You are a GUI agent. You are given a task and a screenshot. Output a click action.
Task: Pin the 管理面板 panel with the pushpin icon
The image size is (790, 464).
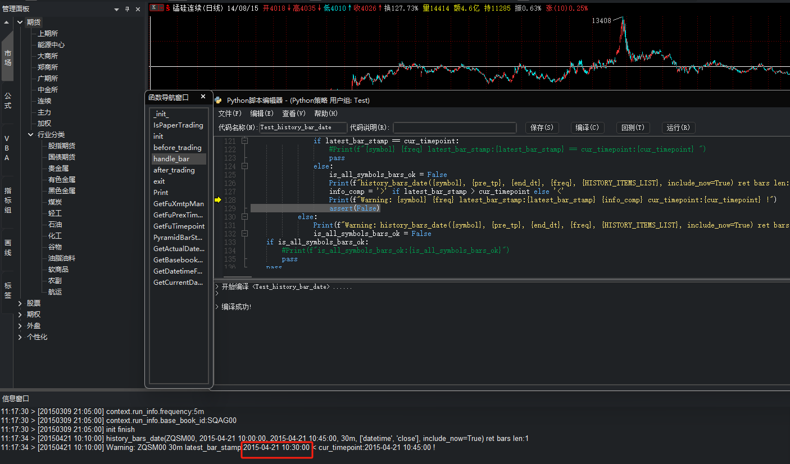(128, 9)
